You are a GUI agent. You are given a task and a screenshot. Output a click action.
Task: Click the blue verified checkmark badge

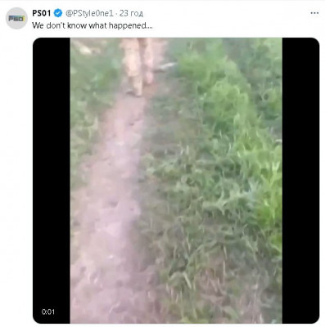pyautogui.click(x=58, y=13)
